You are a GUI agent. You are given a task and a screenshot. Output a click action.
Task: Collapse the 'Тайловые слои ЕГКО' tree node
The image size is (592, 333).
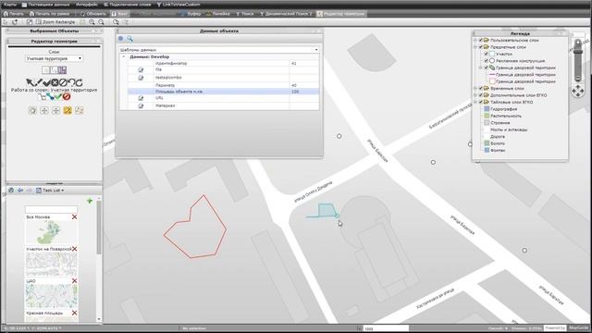[475, 102]
